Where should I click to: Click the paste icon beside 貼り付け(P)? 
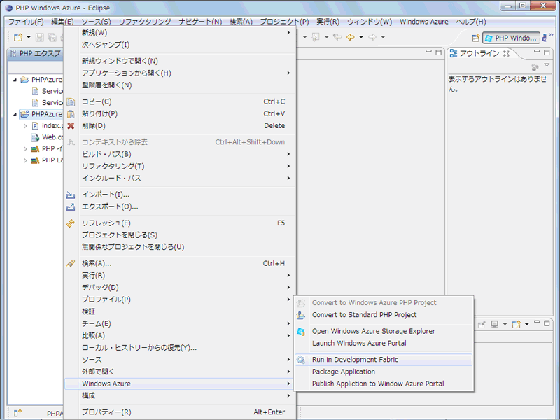coord(71,114)
